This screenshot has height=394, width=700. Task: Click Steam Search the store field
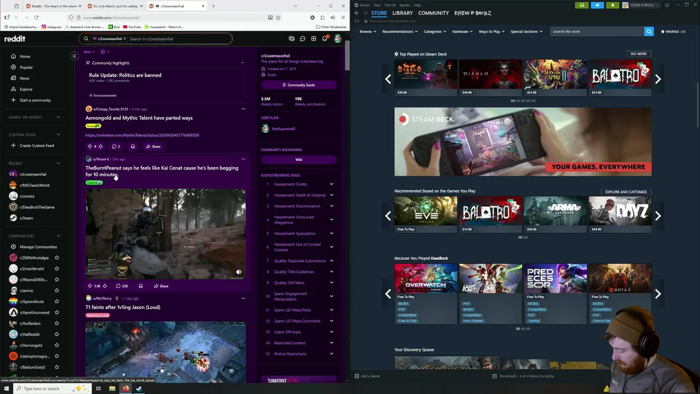point(597,31)
